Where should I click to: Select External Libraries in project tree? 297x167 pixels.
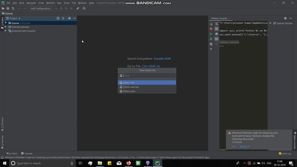[20, 27]
